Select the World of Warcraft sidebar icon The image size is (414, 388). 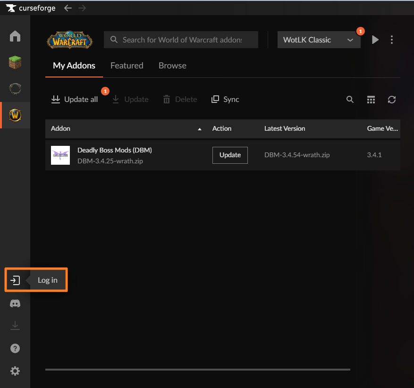tap(15, 115)
